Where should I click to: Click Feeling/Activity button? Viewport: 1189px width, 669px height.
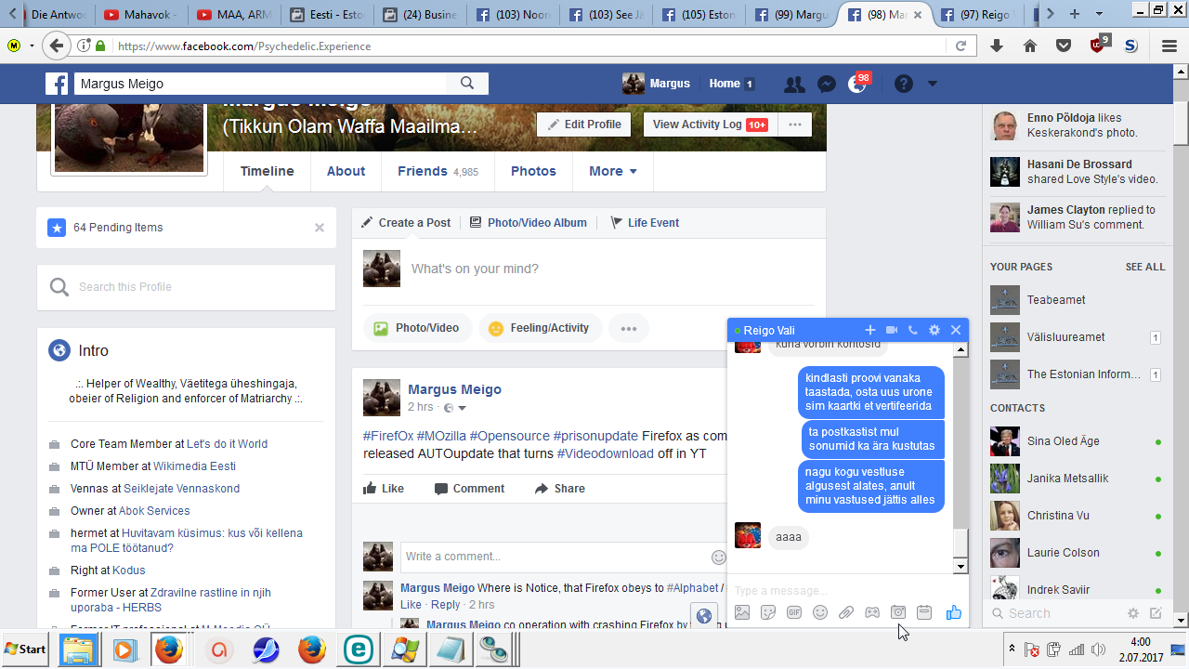(540, 328)
